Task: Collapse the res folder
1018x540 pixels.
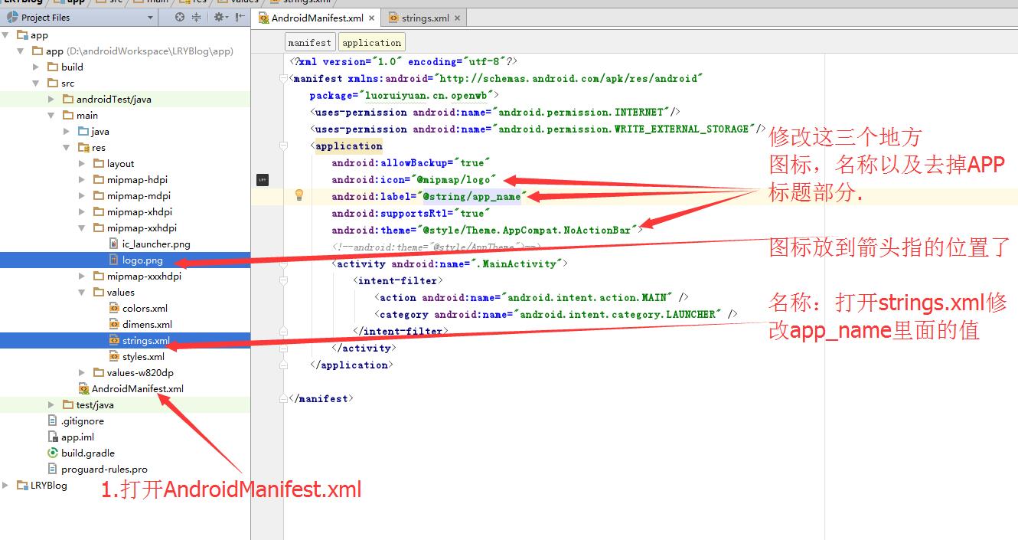Action: (67, 147)
